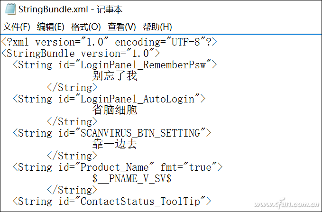
Task: Click closing String tag below $__PNAME_V_SV$
Action: click(72, 190)
